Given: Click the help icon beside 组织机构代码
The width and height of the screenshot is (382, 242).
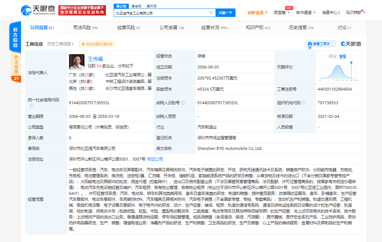Looking at the screenshot, I should (303, 103).
